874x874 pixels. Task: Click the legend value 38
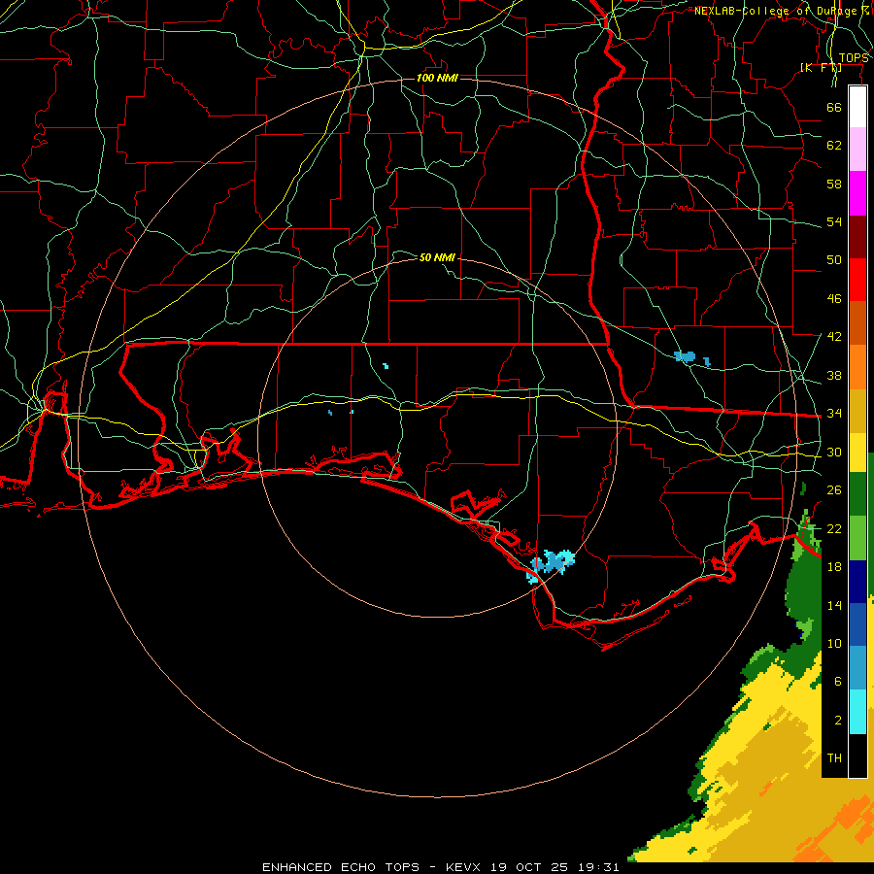pos(834,375)
